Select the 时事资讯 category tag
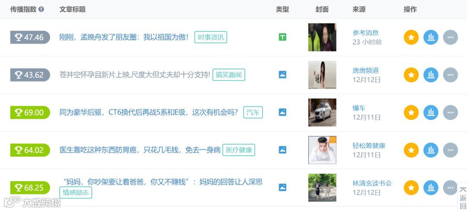The image size is (467, 211). [x=211, y=38]
